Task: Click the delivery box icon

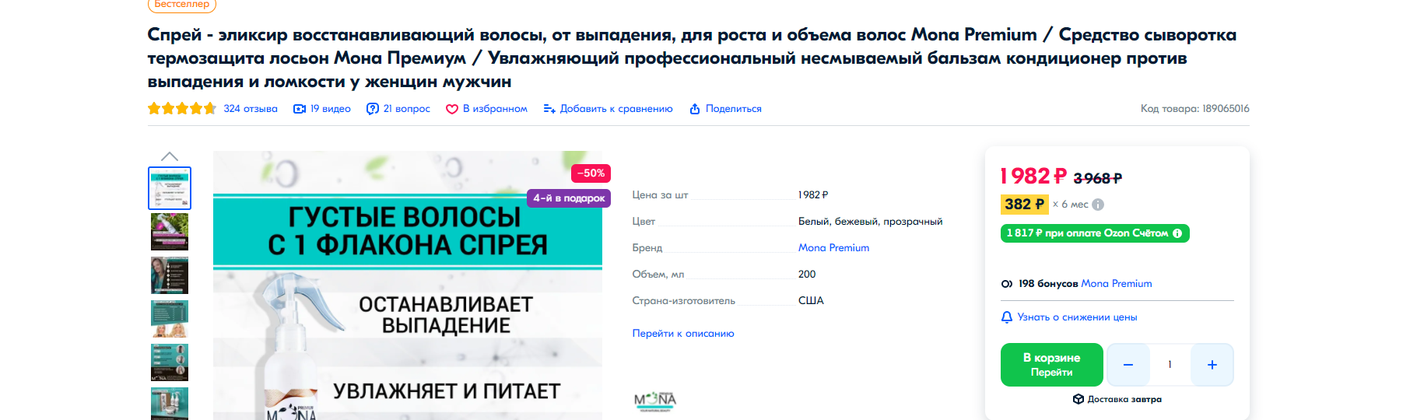Action: [1079, 399]
